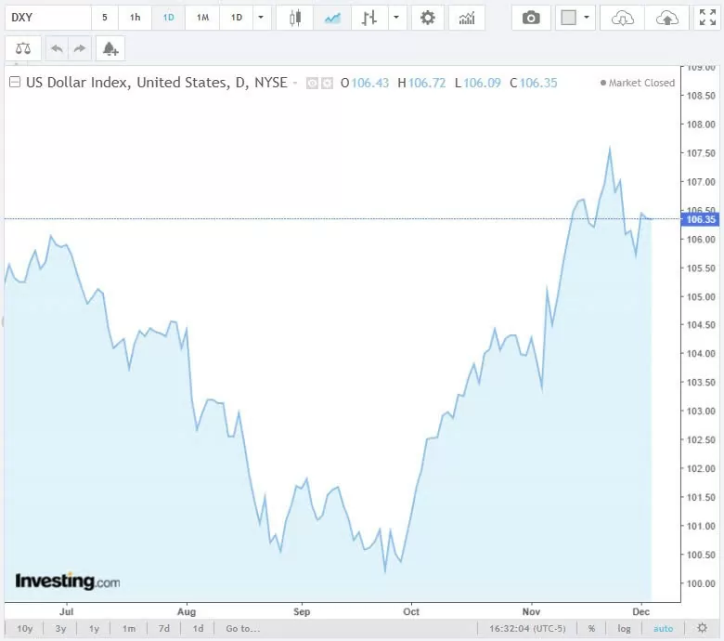Open chart properties with the top gear icon
The height and width of the screenshot is (641, 724).
pos(427,18)
